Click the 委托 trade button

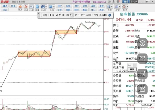point(133,2)
